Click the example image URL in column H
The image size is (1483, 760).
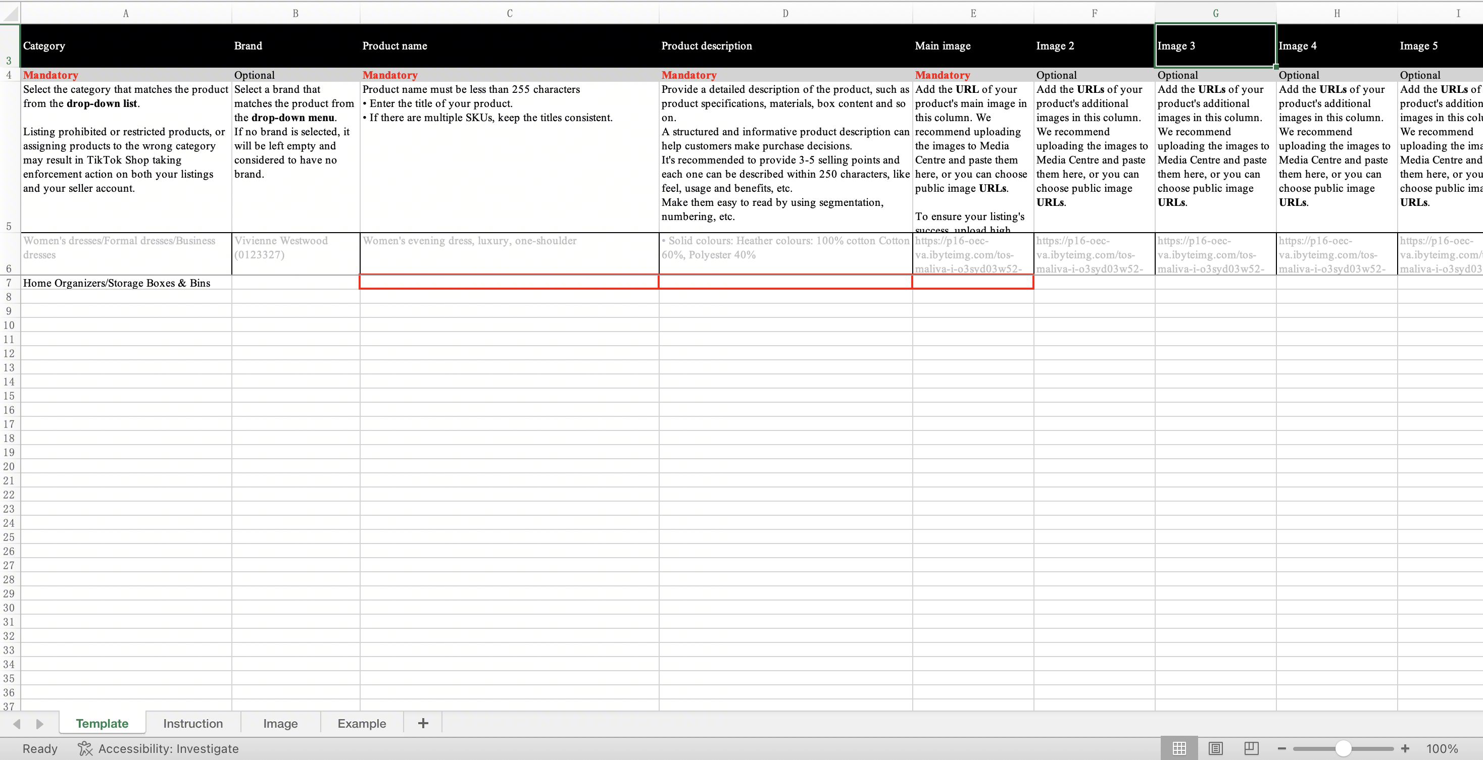point(1337,254)
